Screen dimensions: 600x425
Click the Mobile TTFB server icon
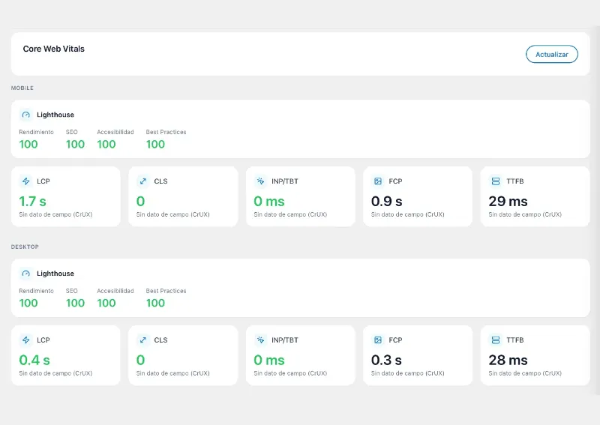(496, 181)
